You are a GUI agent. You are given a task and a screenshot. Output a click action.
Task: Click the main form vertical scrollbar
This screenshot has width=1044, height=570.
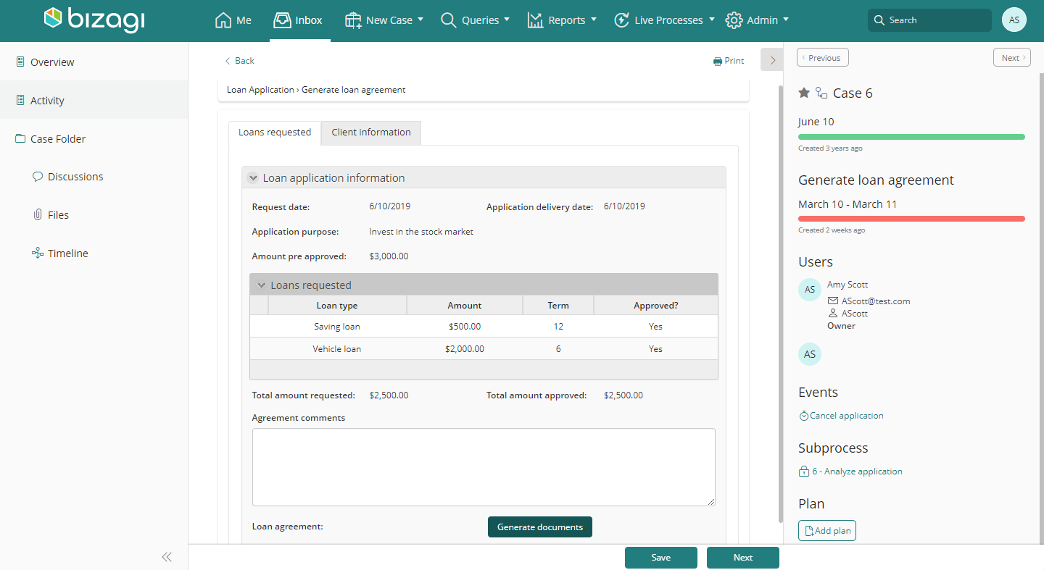780,304
